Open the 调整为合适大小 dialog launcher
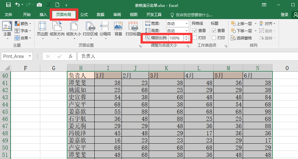 (x=188, y=46)
